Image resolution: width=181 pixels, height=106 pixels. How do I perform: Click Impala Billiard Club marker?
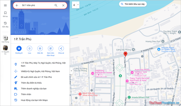pos(129,98)
